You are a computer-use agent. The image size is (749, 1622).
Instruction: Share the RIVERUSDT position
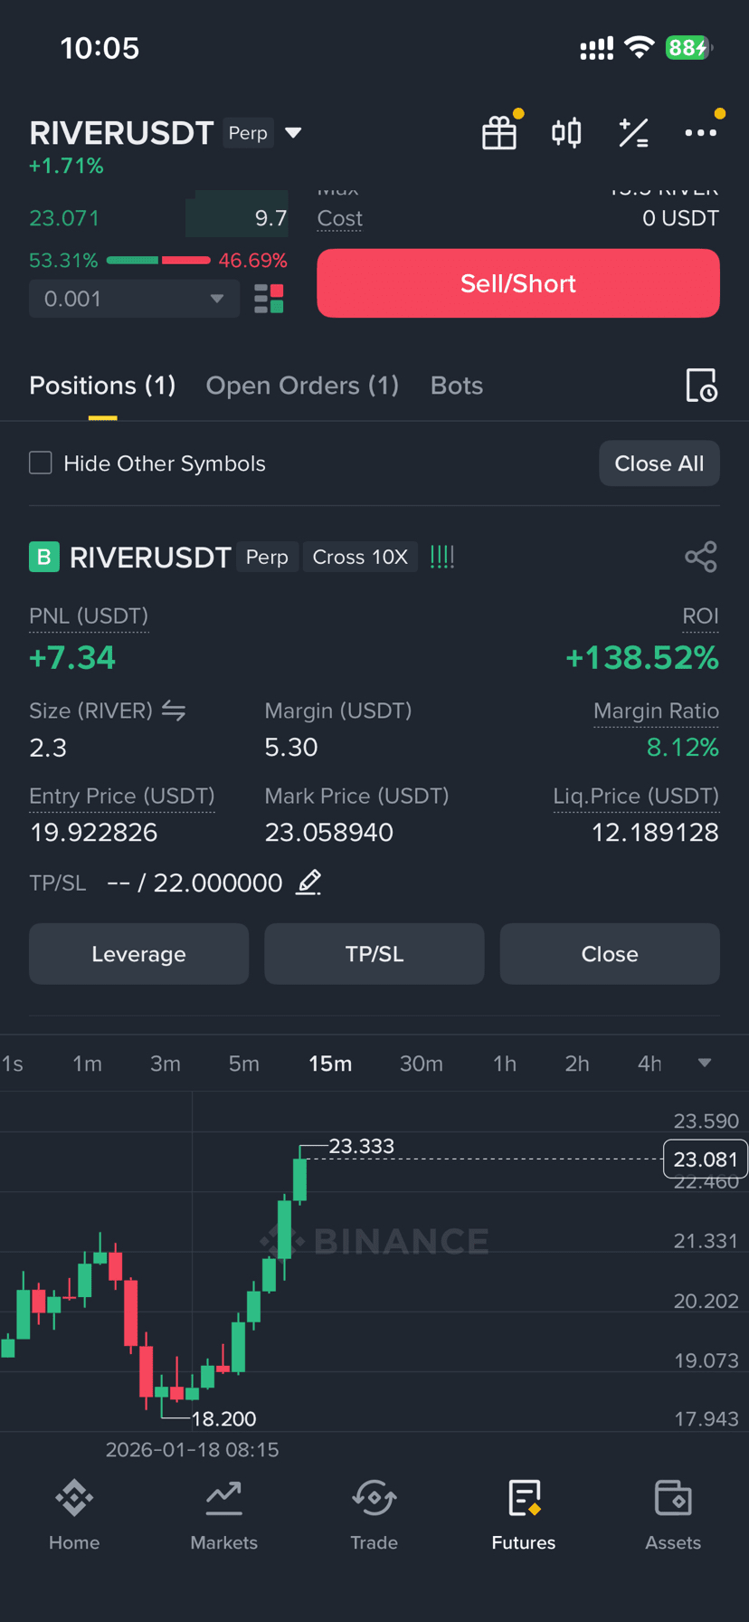(701, 557)
